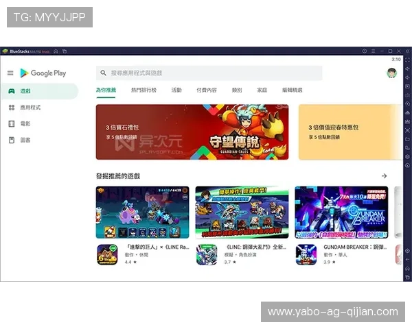Click the 動作・單人 genre text
The width and height of the screenshot is (412, 329).
tap(335, 255)
